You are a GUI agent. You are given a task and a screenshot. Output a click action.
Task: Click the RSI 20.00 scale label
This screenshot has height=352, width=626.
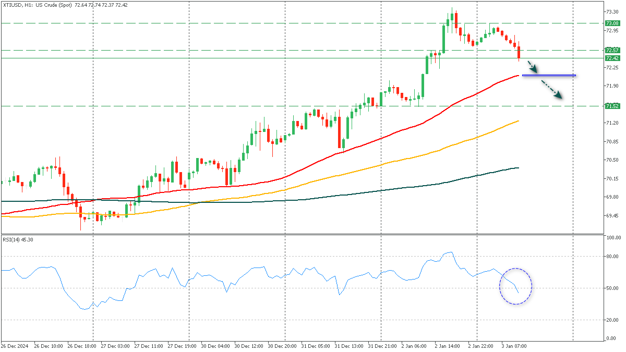[612, 320]
